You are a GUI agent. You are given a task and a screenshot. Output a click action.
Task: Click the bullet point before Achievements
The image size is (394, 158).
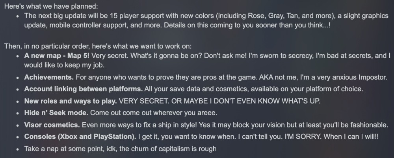click(17, 78)
